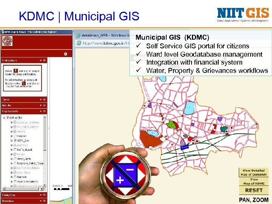Click the double-chevron icon on the Tasks panel
This screenshot has height=204, width=272.
(x=45, y=100)
